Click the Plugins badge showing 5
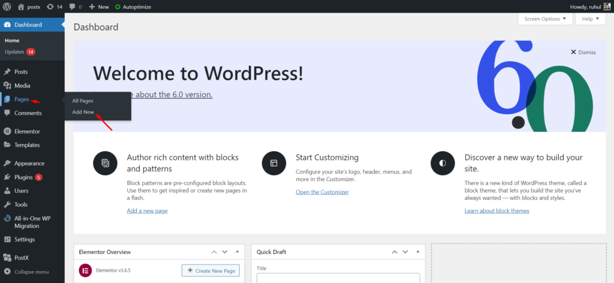614x283 pixels. (x=38, y=177)
